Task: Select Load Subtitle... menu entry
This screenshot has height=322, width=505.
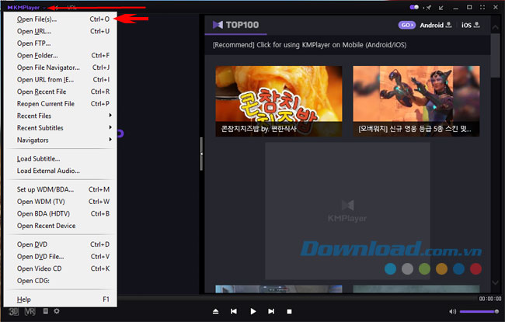Action: (x=39, y=158)
